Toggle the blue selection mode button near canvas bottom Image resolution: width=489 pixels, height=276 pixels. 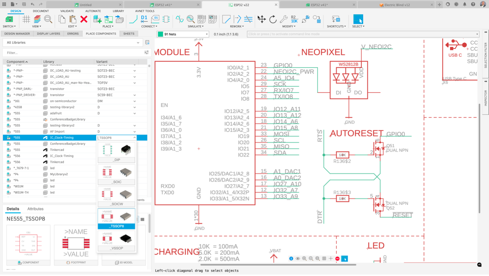tap(345, 259)
